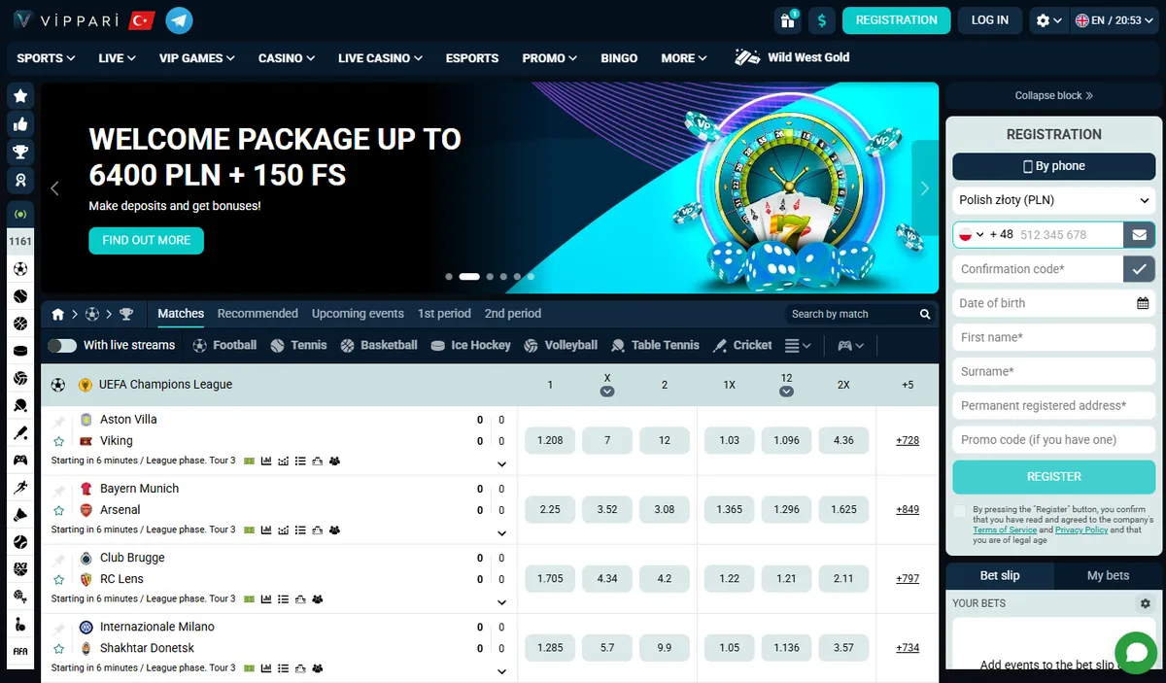Click the REGISTER form button
Screen dimensions: 1166x683
coord(1054,476)
